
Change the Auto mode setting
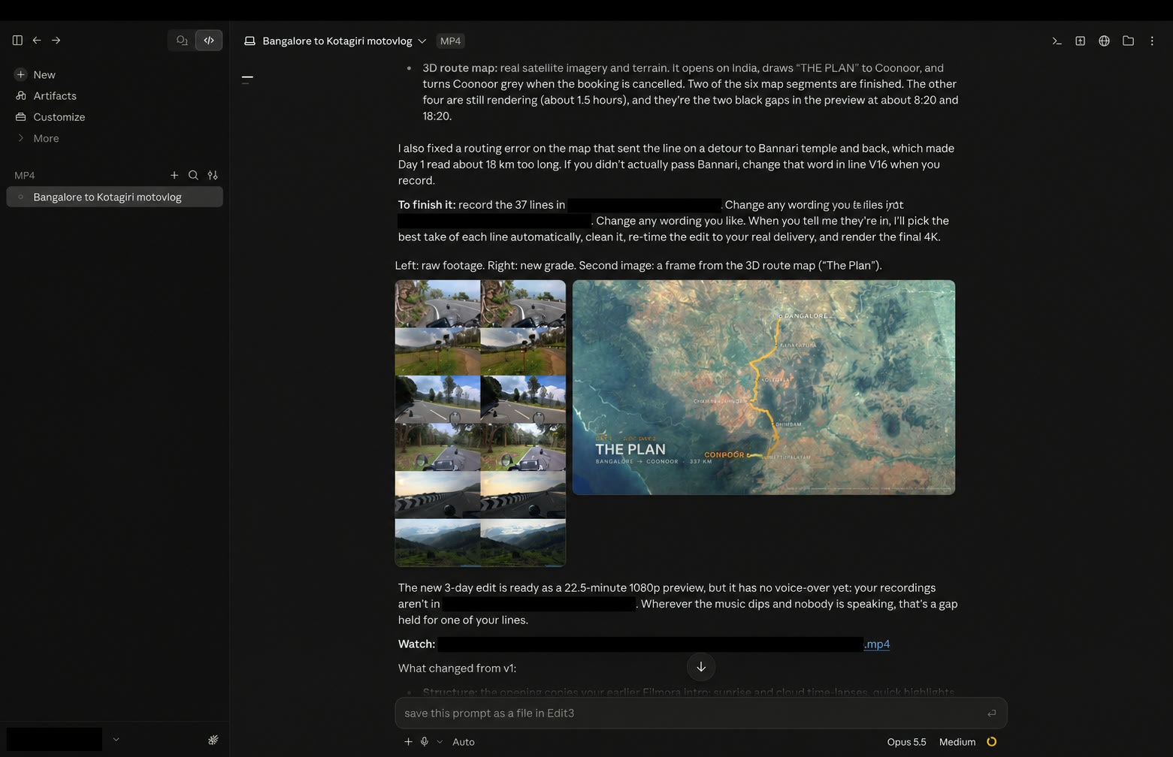click(463, 741)
